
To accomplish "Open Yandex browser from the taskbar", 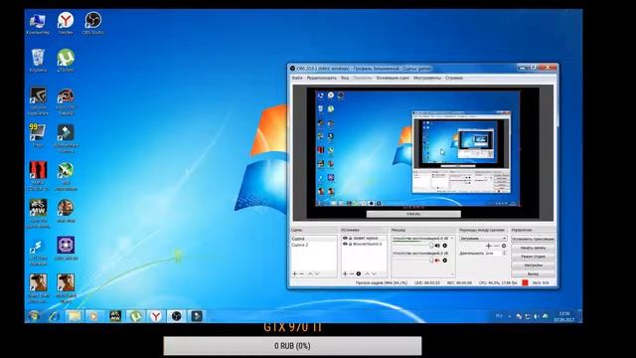I will click(x=156, y=316).
